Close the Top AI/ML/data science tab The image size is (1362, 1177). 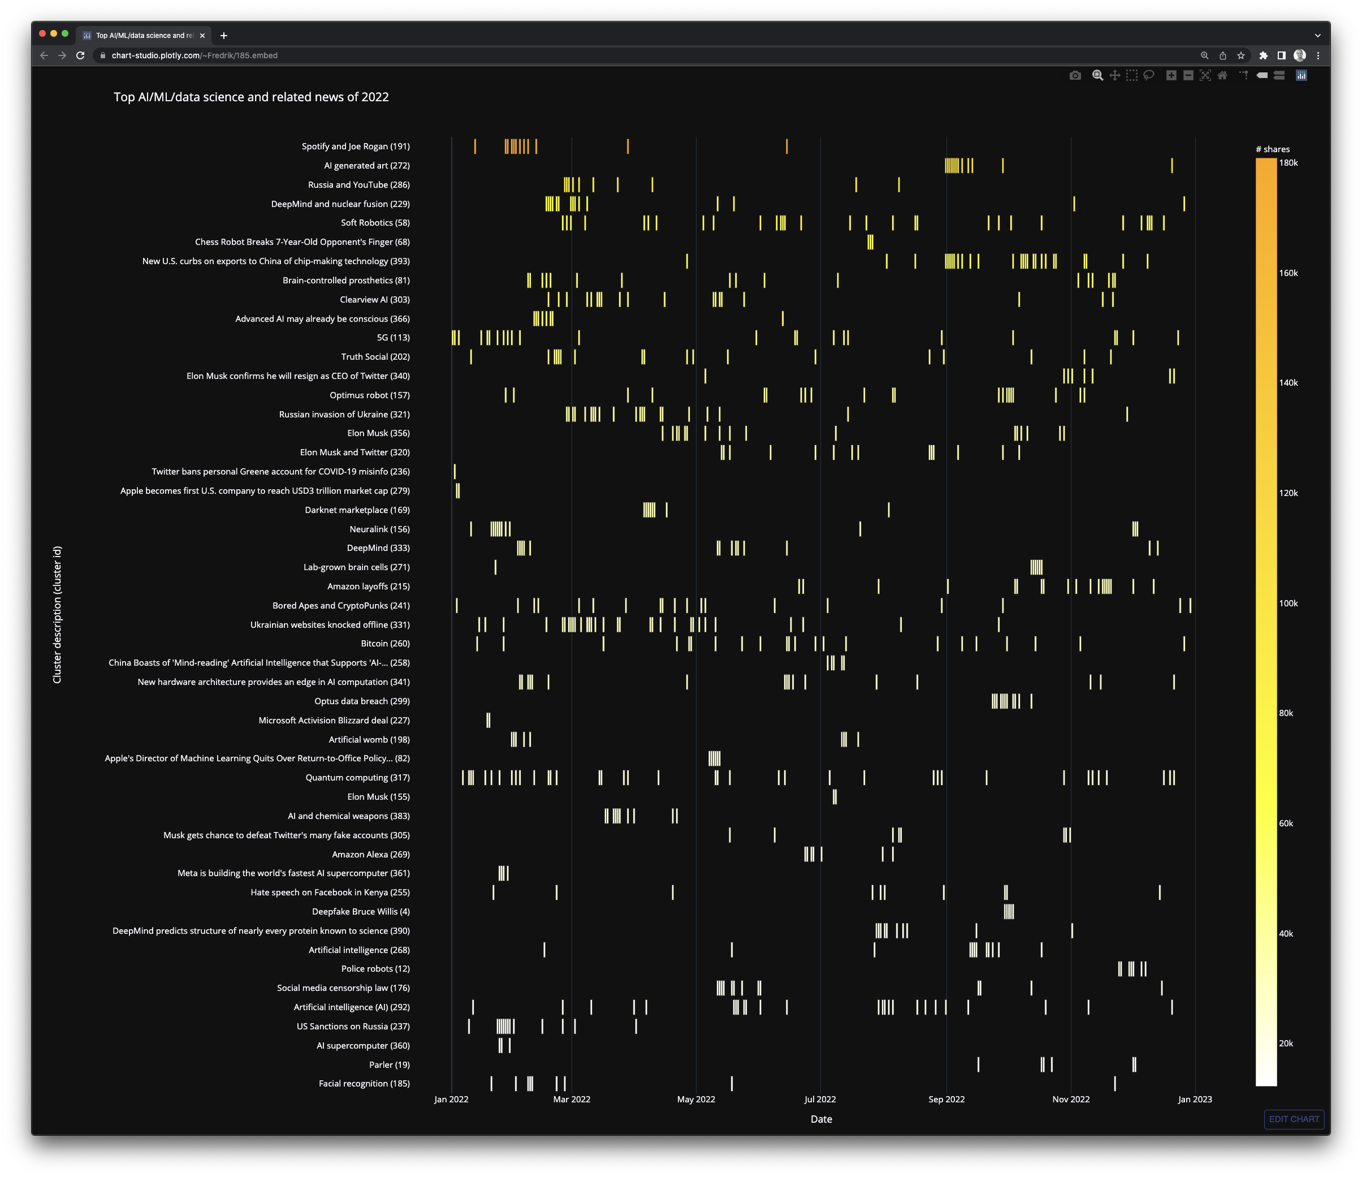click(202, 36)
